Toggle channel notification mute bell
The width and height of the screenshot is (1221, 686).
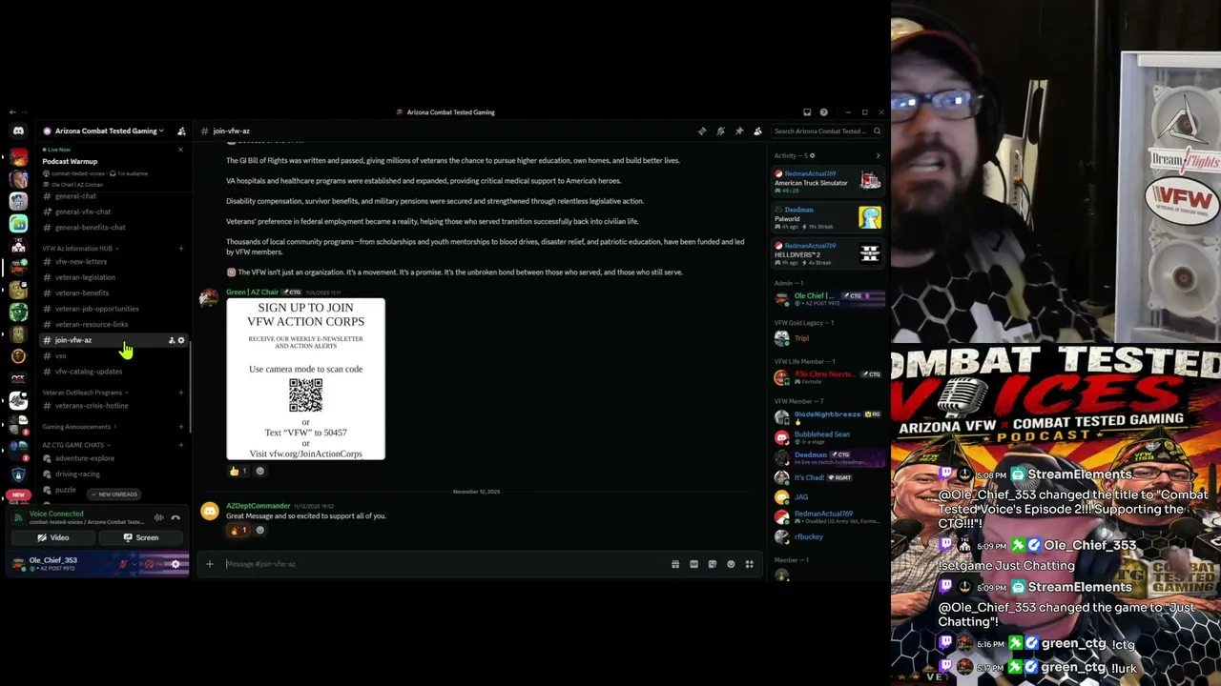tap(721, 131)
